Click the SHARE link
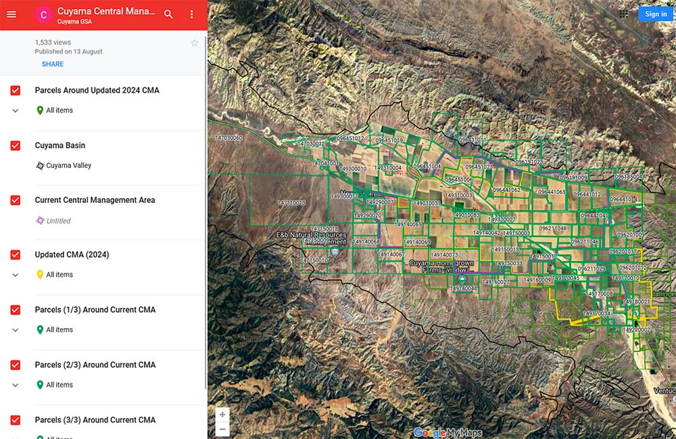The height and width of the screenshot is (439, 676). pos(52,64)
